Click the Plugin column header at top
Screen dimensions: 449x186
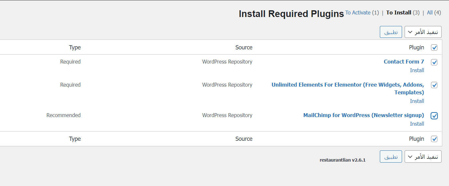417,47
